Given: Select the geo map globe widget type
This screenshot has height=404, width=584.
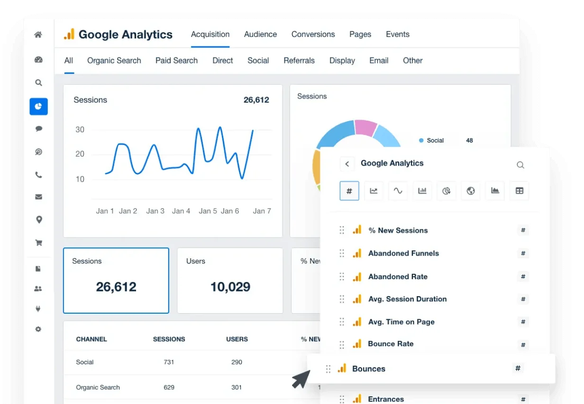Looking at the screenshot, I should click(x=471, y=191).
